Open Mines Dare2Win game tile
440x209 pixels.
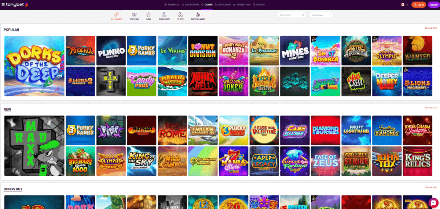click(295, 51)
